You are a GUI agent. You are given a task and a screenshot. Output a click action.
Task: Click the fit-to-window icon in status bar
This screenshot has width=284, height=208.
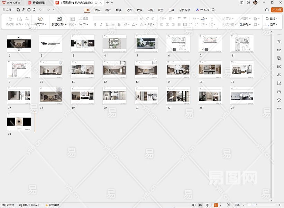[x=228, y=205]
